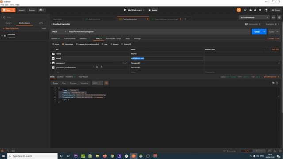Image resolution: width=283 pixels, height=159 pixels.
Task: Select the form-data body type radio
Action: [63, 44]
